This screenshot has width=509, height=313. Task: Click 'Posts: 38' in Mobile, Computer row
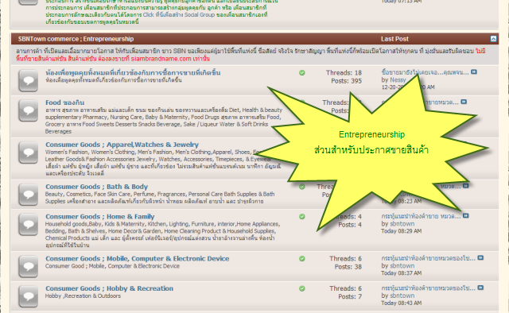pyautogui.click(x=348, y=267)
